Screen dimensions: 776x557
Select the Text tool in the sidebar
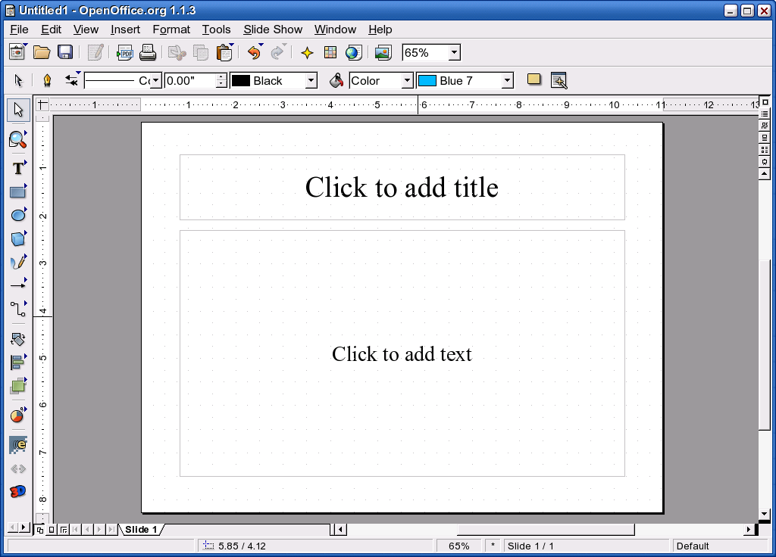tap(18, 169)
